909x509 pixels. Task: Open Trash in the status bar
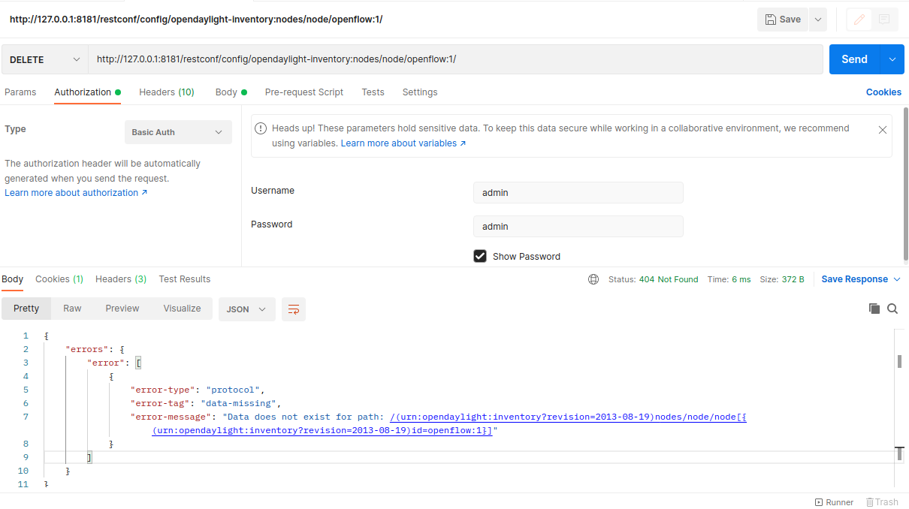[882, 502]
